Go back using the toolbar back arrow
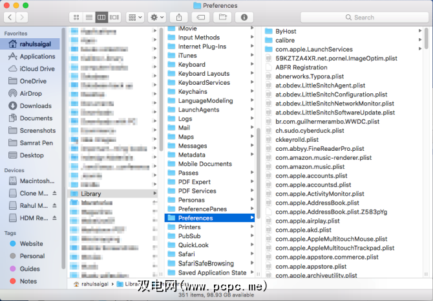The image size is (433, 301). click(x=10, y=17)
